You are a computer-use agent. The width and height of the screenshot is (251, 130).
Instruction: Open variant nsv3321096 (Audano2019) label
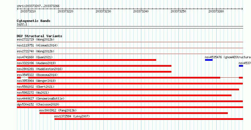36,63
